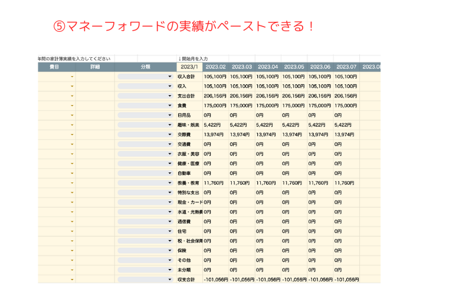Image resolution: width=472 pixels, height=295 pixels.
Task: Select 206,156円 under the 2023.04 column
Action: click(x=268, y=96)
